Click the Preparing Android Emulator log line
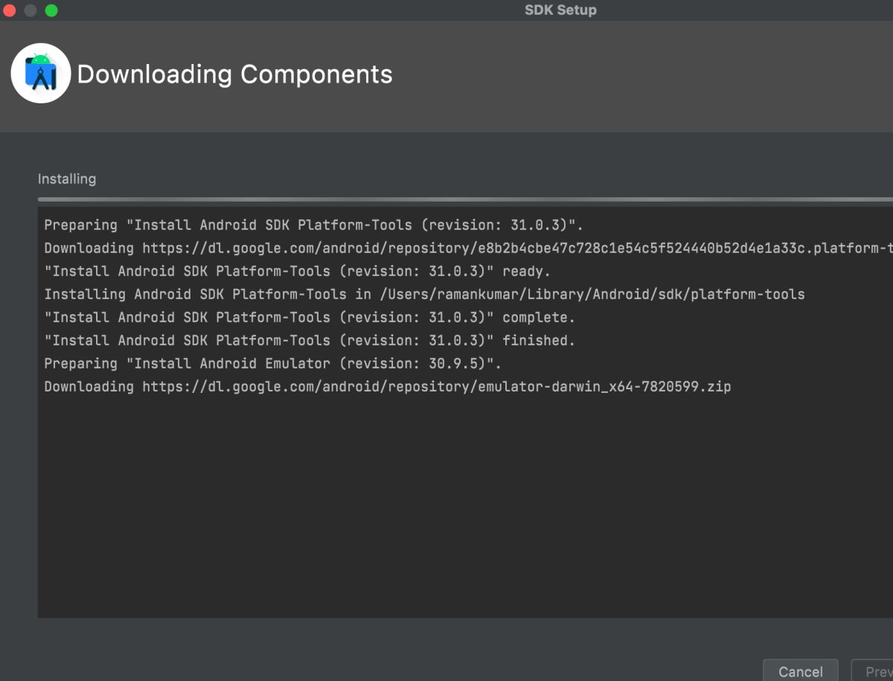The width and height of the screenshot is (893, 681). pyautogui.click(x=272, y=363)
